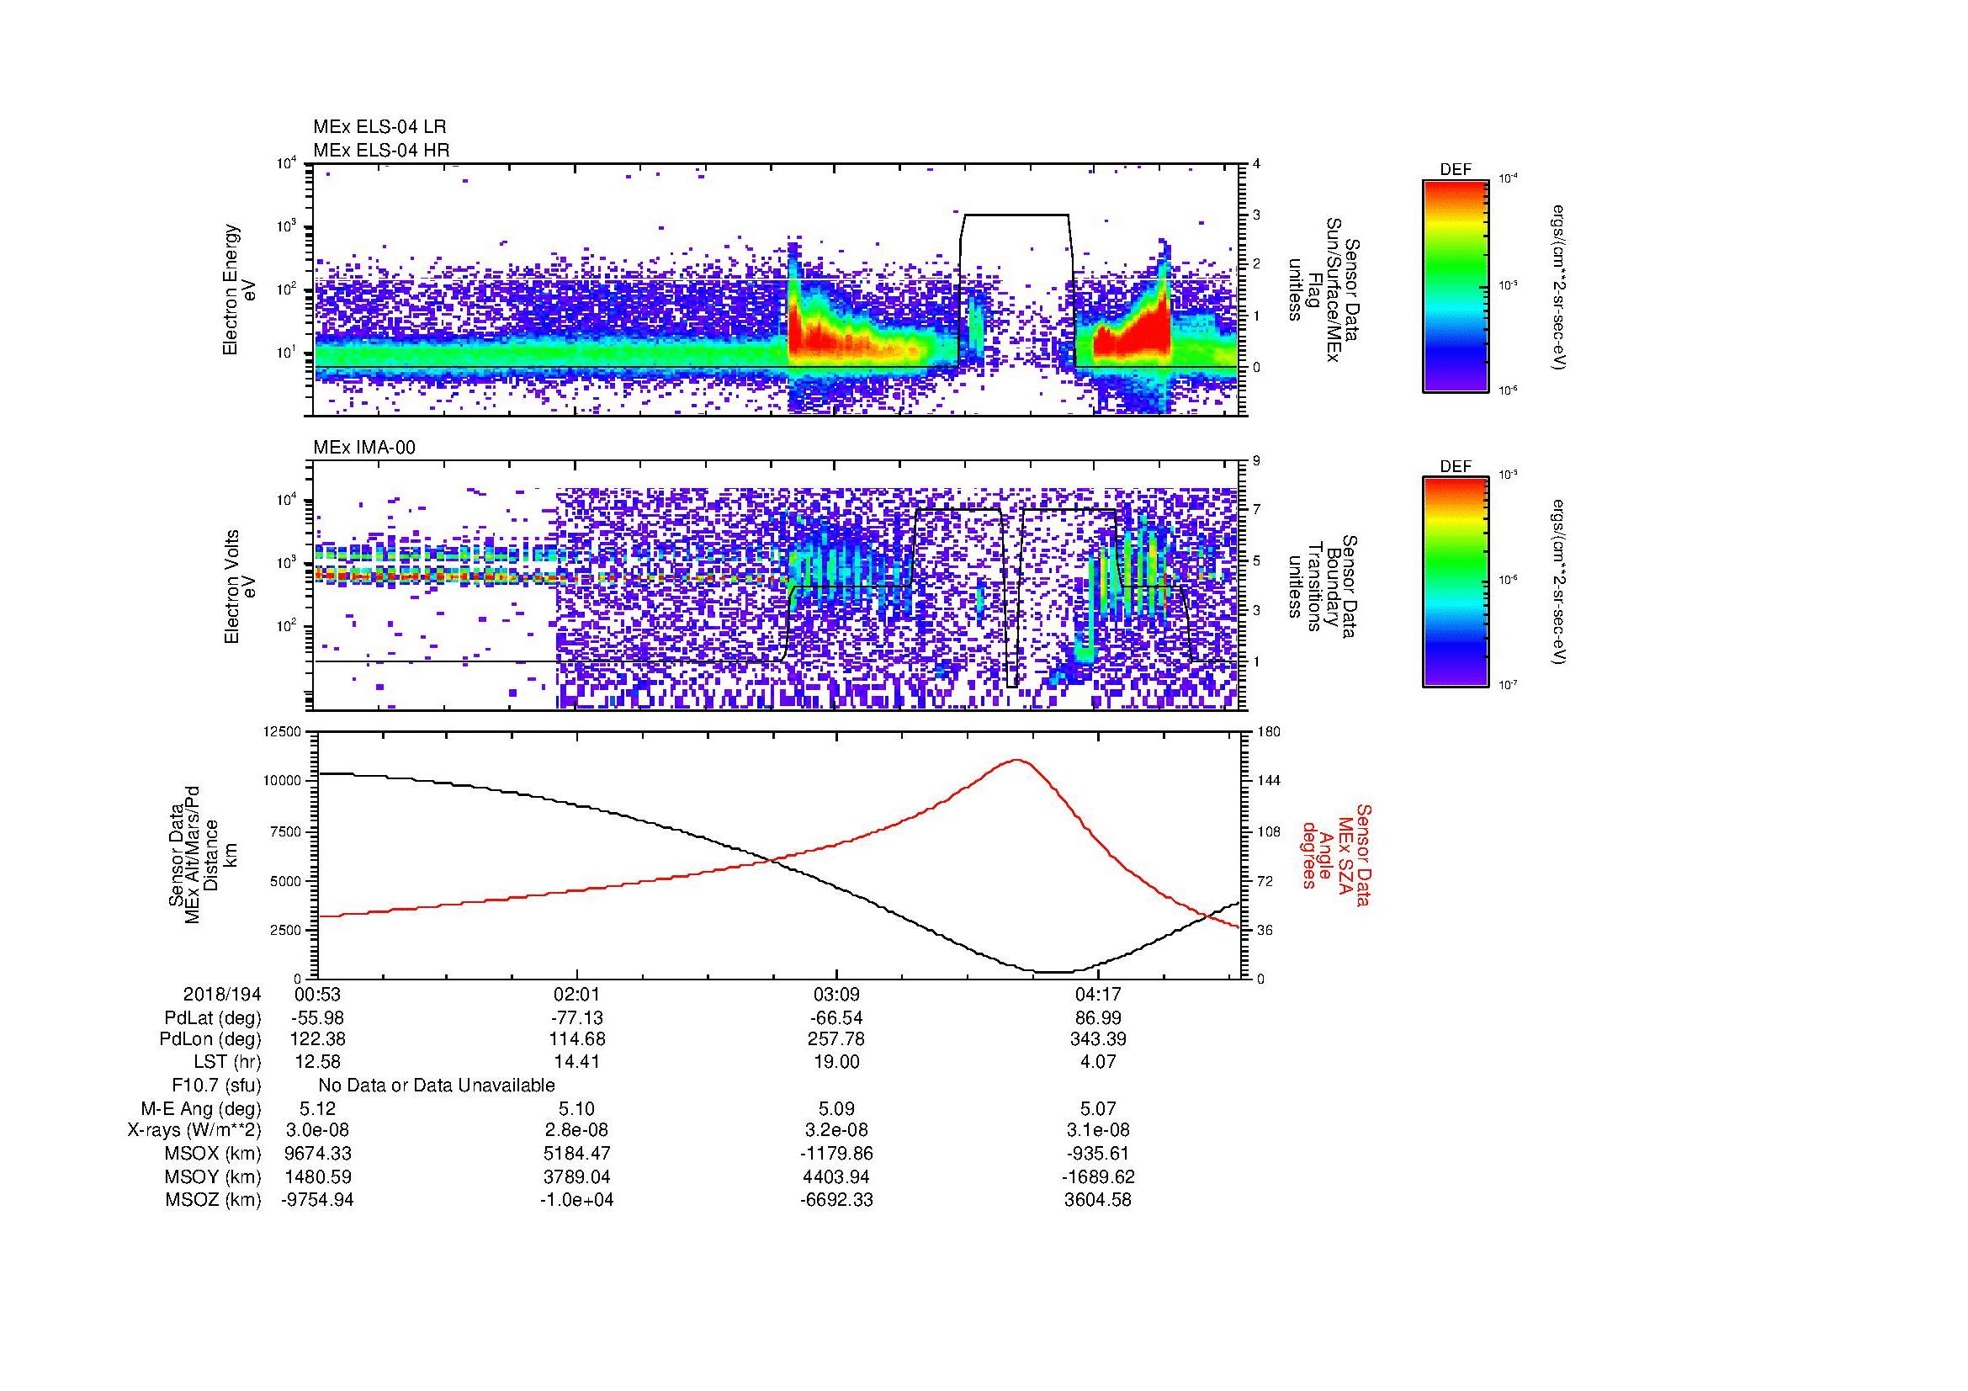Click the 'MSOZ (km)' row label
This screenshot has width=1968, height=1391.
point(213,1200)
